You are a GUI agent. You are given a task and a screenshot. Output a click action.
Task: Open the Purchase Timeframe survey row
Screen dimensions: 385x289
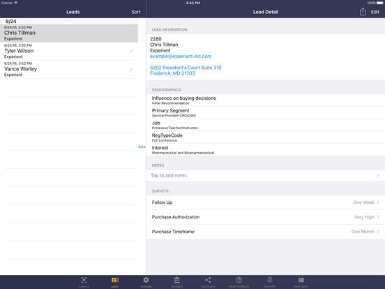[266, 232]
